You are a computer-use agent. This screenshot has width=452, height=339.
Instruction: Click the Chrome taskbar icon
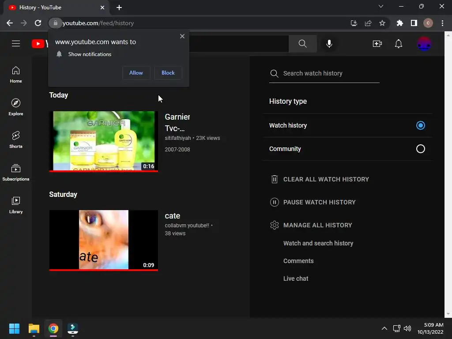[x=53, y=328]
